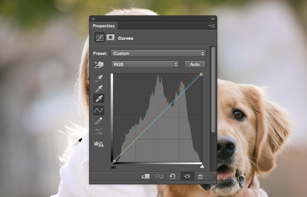Reset curves to adjustment defaults
Screen dimensions: 307x197
(x=172, y=176)
